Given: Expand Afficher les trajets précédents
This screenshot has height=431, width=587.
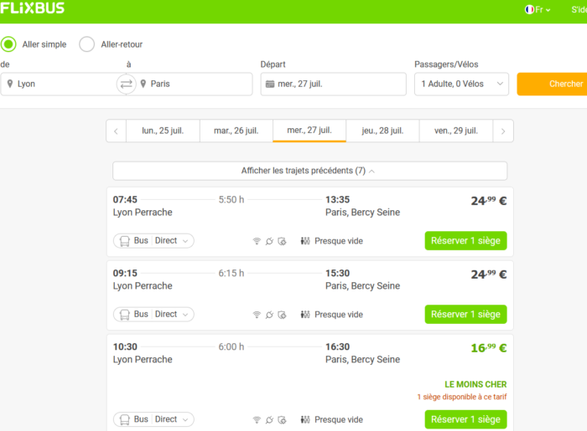Looking at the screenshot, I should pyautogui.click(x=309, y=171).
